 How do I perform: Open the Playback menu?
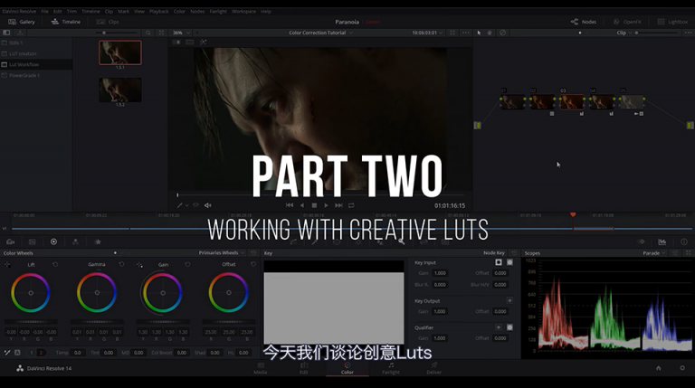click(158, 12)
